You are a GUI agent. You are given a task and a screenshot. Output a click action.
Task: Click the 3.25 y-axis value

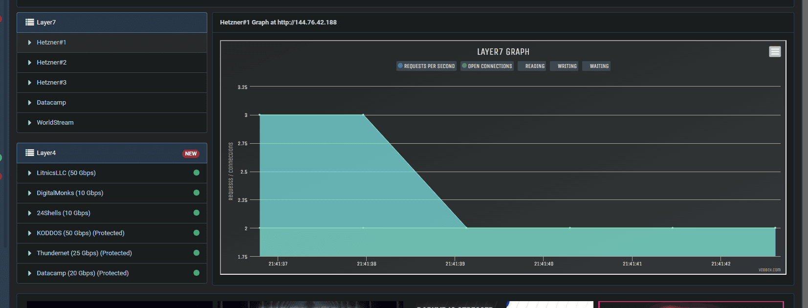pos(242,88)
